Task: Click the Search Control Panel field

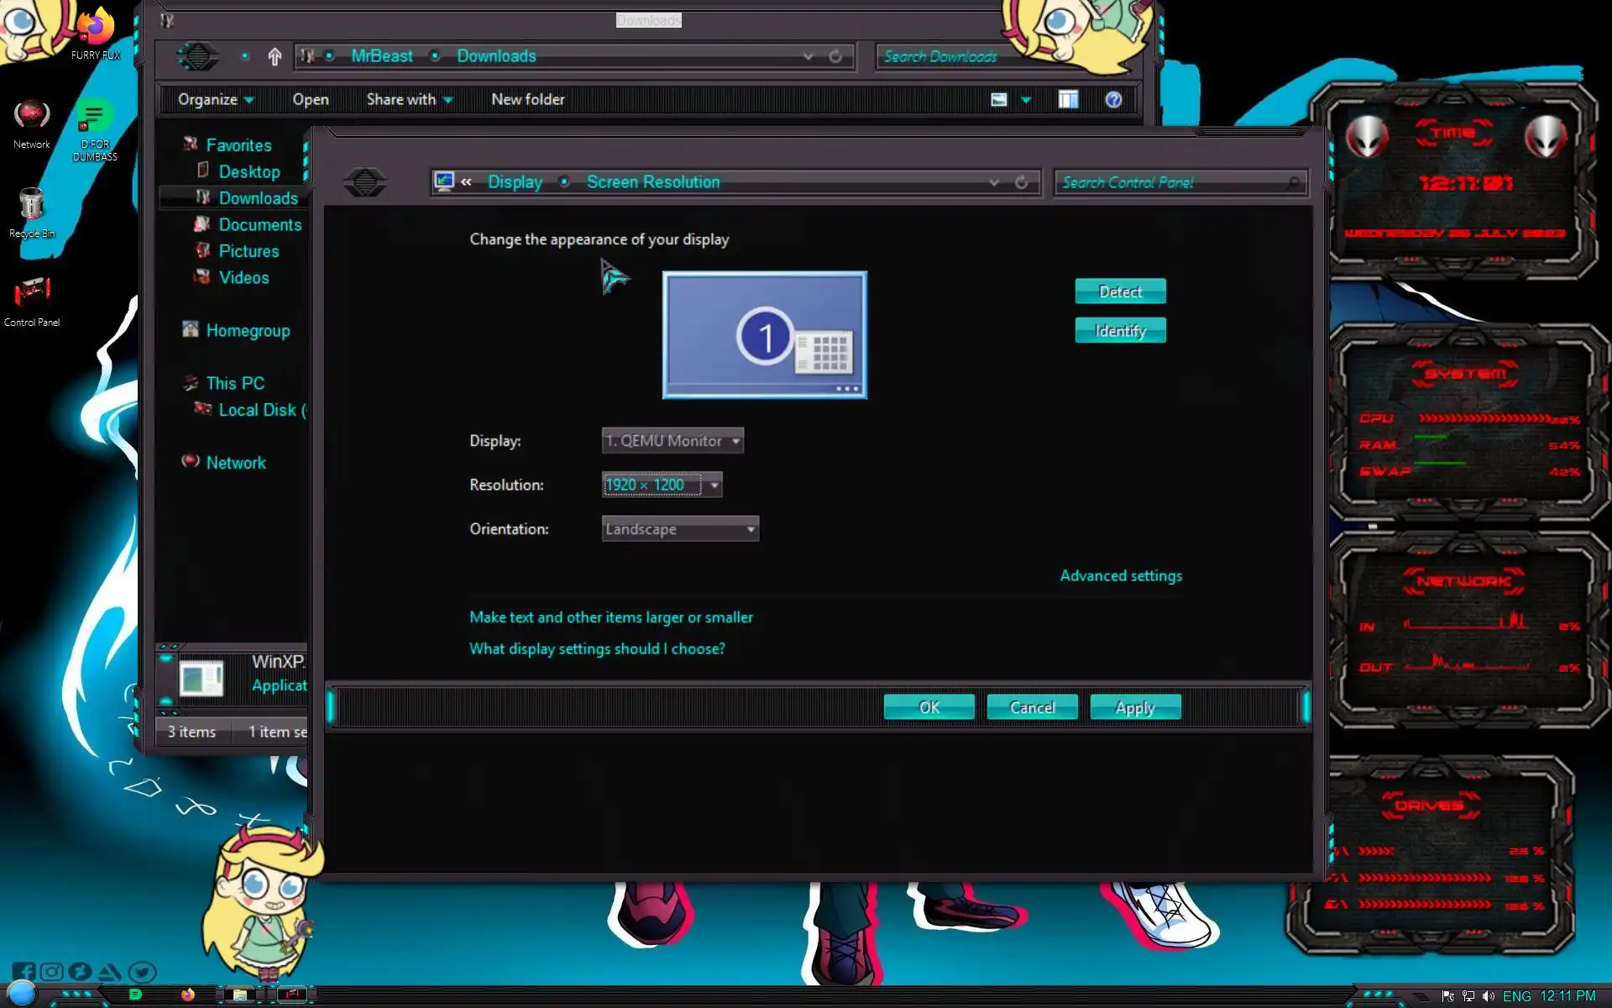Action: coord(1171,182)
